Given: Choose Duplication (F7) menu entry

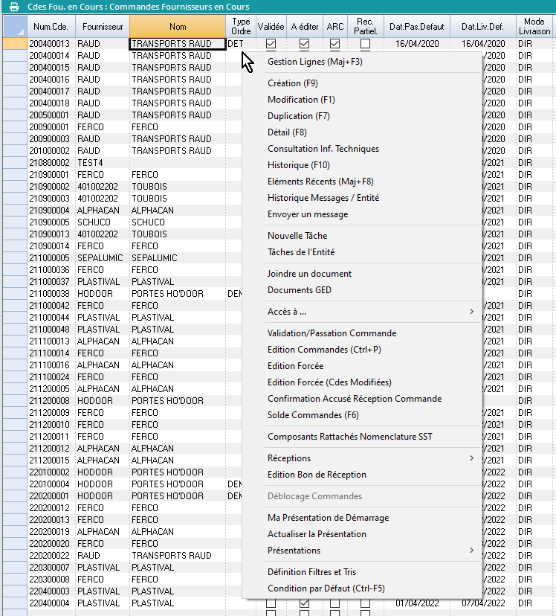Looking at the screenshot, I should 298,116.
